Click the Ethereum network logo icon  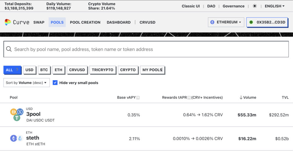[212, 22]
